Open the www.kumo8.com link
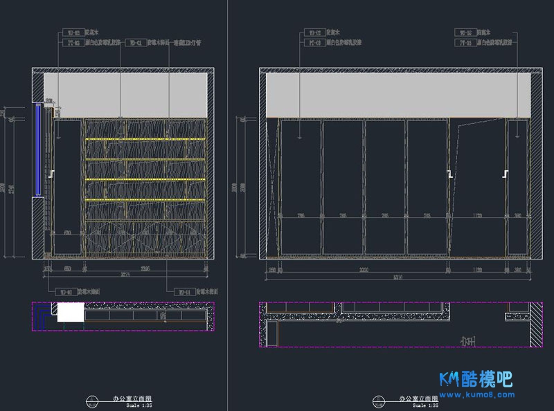 pyautogui.click(x=483, y=395)
